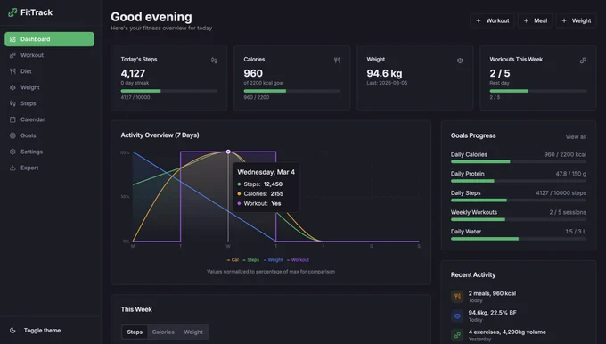Click the weight icon beside 94.6kg activity
606x344 pixels.
pyautogui.click(x=457, y=315)
